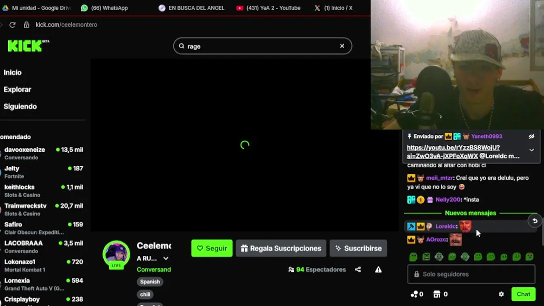Focus the search box containing 'rage'
The image size is (544, 306).
[262, 46]
